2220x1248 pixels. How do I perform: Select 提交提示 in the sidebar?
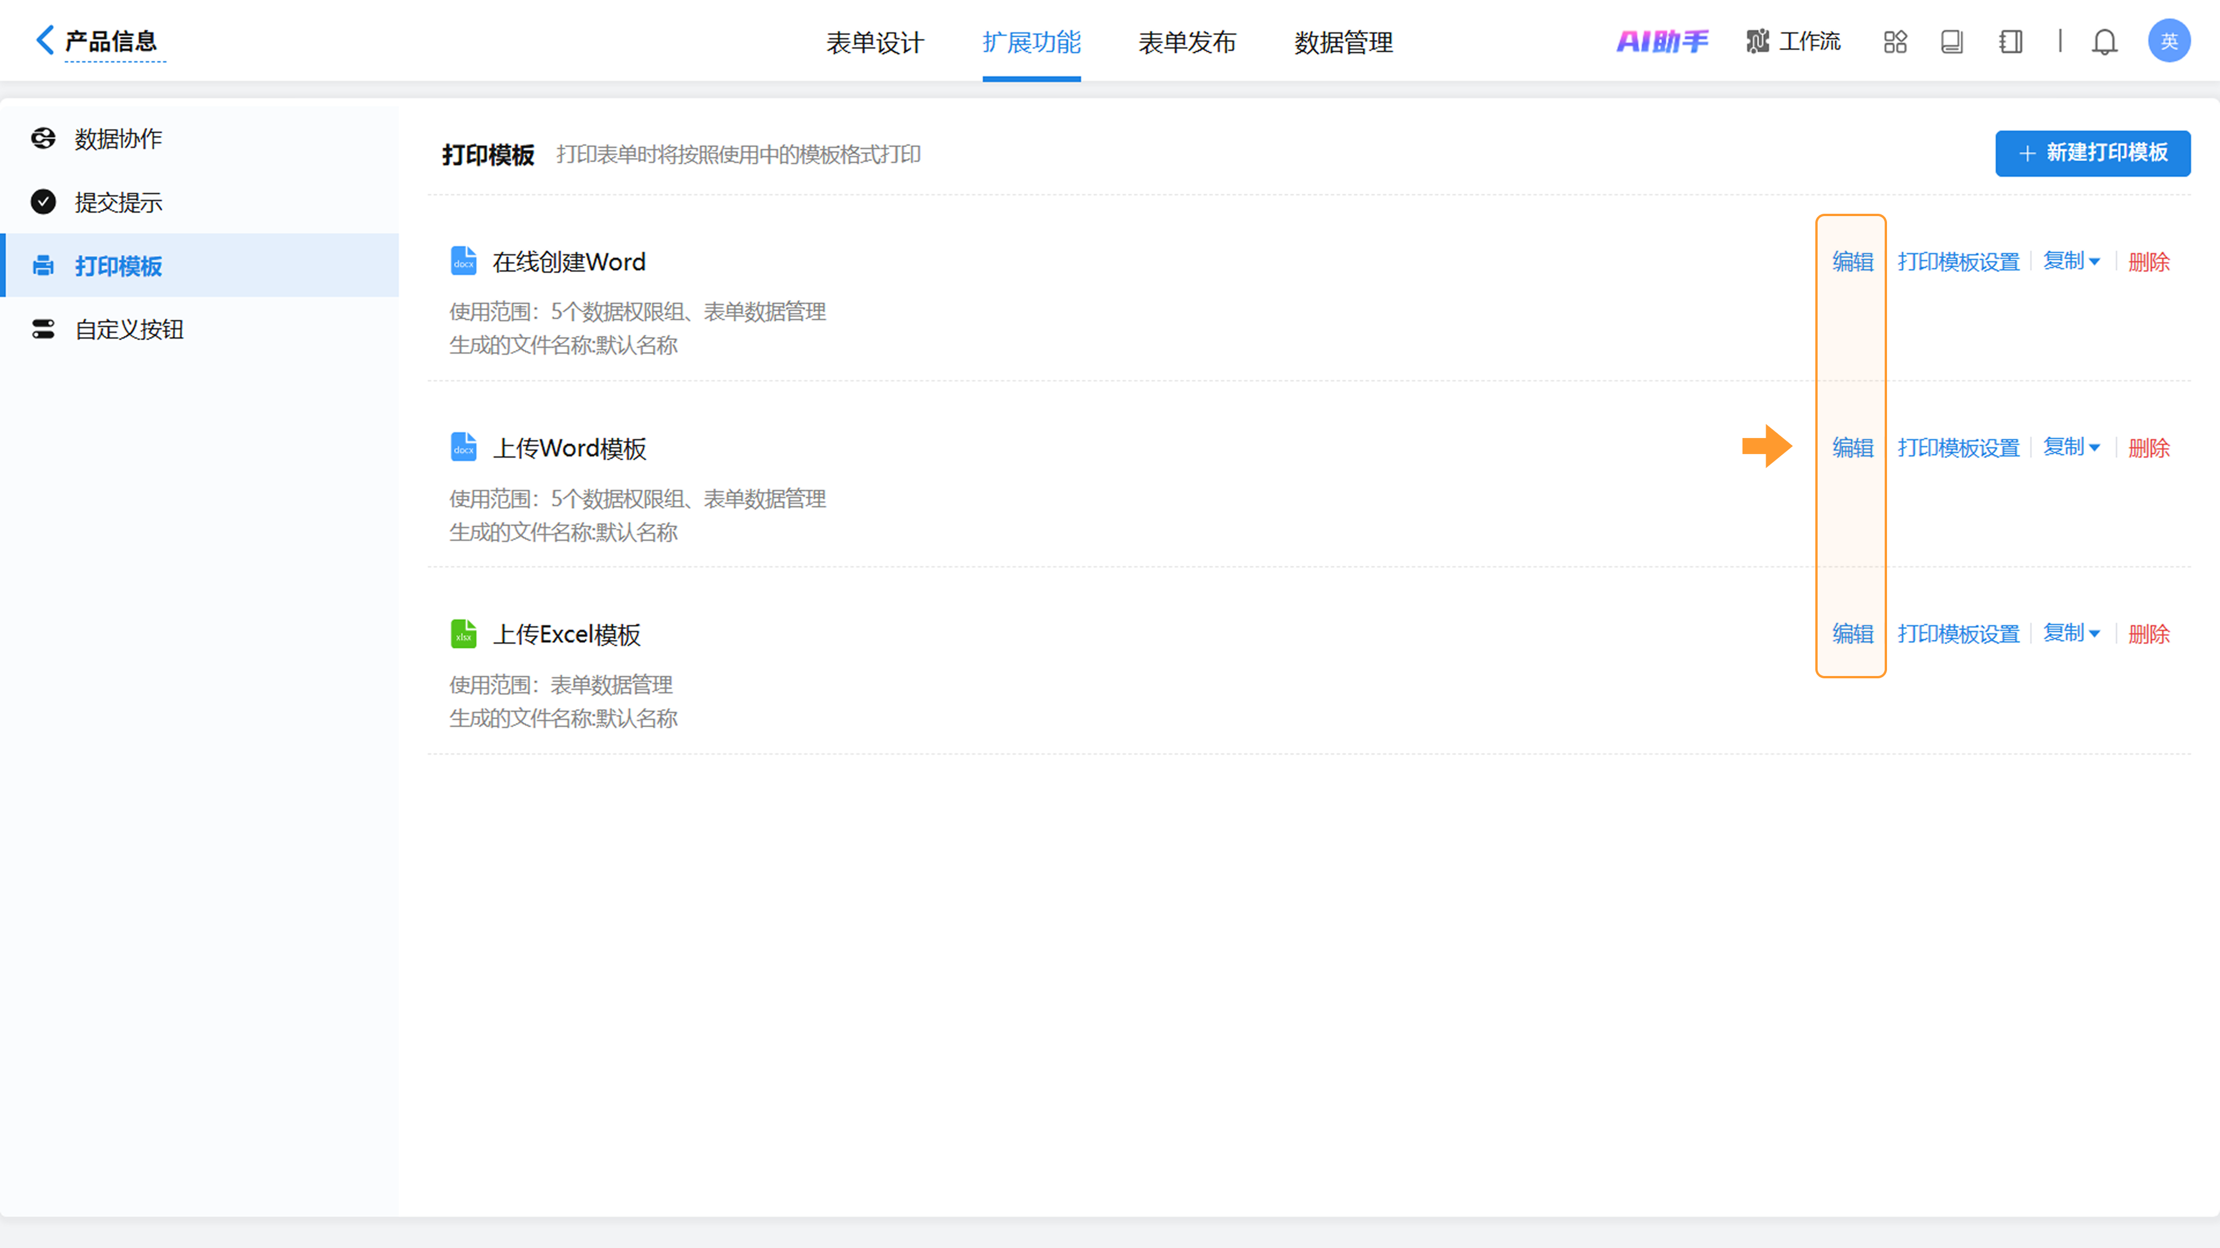pos(200,202)
